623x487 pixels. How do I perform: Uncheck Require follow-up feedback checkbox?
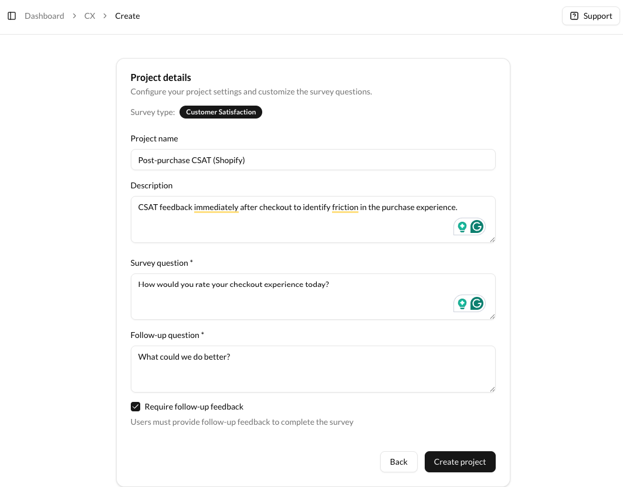136,407
